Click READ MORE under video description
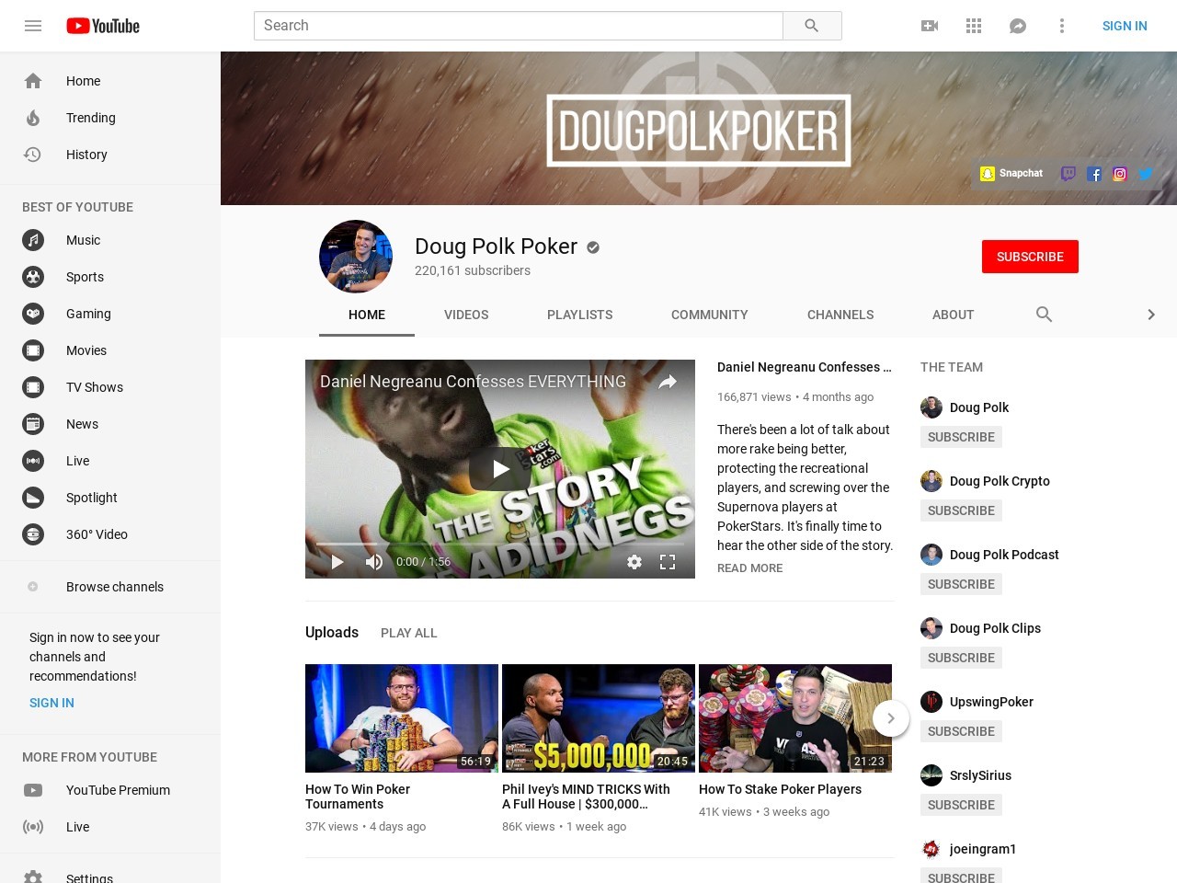This screenshot has width=1177, height=883. coord(749,568)
